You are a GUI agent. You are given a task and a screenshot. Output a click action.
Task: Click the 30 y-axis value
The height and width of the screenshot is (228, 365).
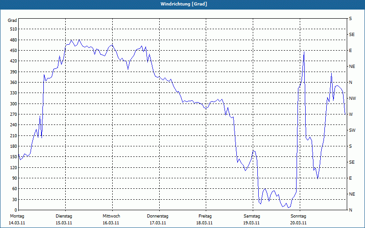pyautogui.click(x=15, y=200)
